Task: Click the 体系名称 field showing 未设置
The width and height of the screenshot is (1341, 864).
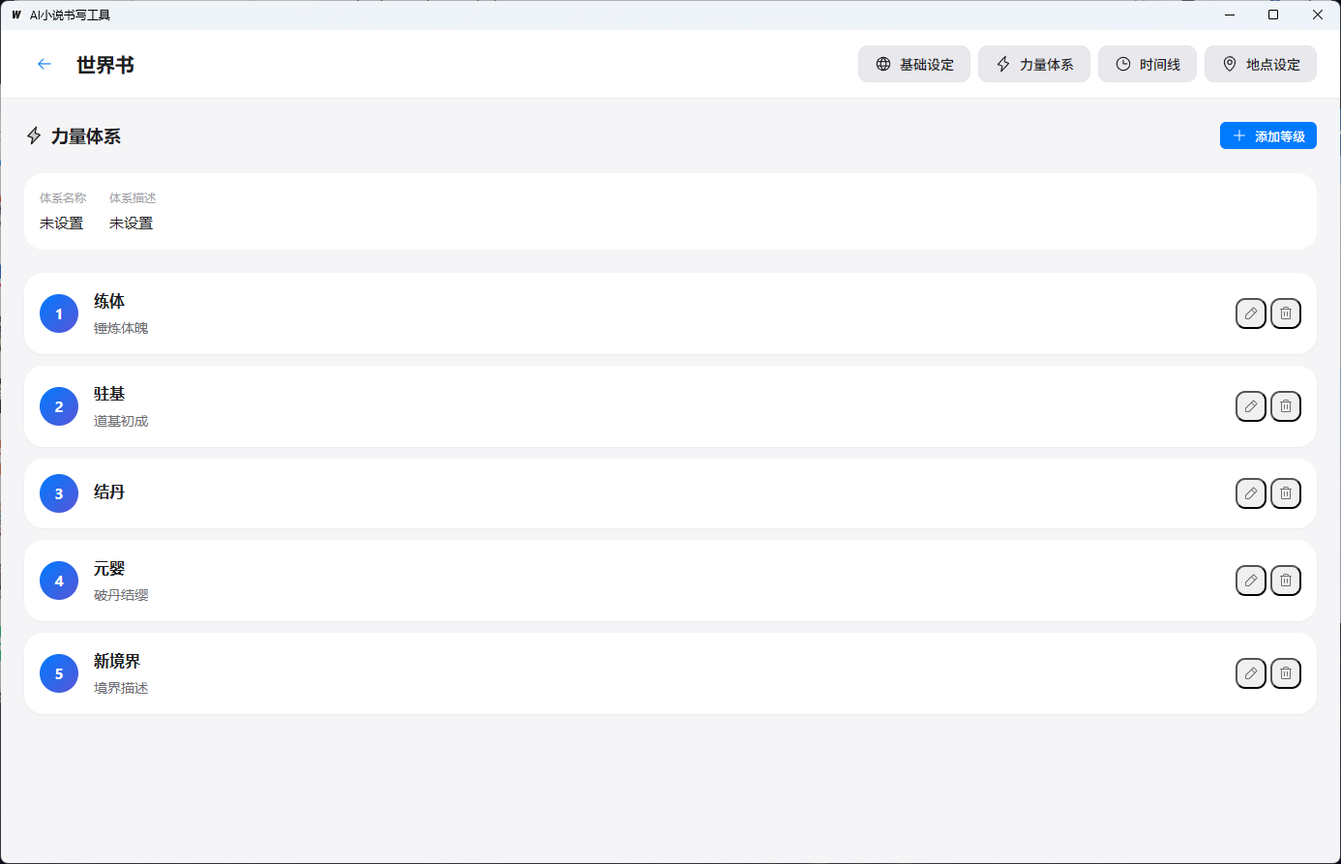Action: point(62,223)
